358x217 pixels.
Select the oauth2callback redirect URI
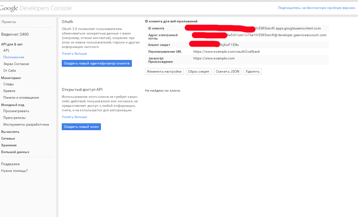pos(226,52)
